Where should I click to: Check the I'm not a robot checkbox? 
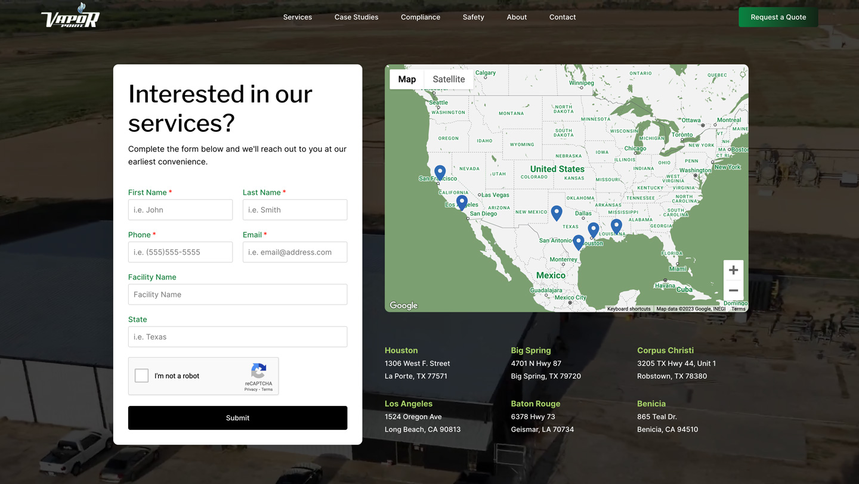pyautogui.click(x=141, y=376)
